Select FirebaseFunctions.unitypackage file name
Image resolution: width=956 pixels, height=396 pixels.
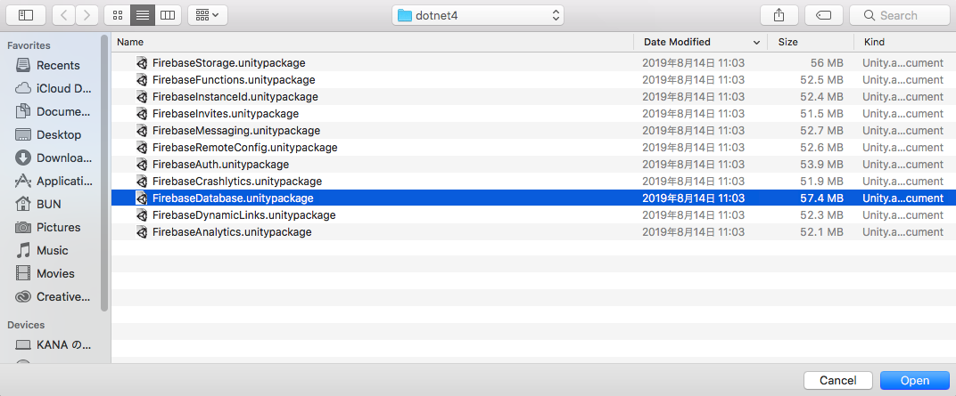(234, 80)
